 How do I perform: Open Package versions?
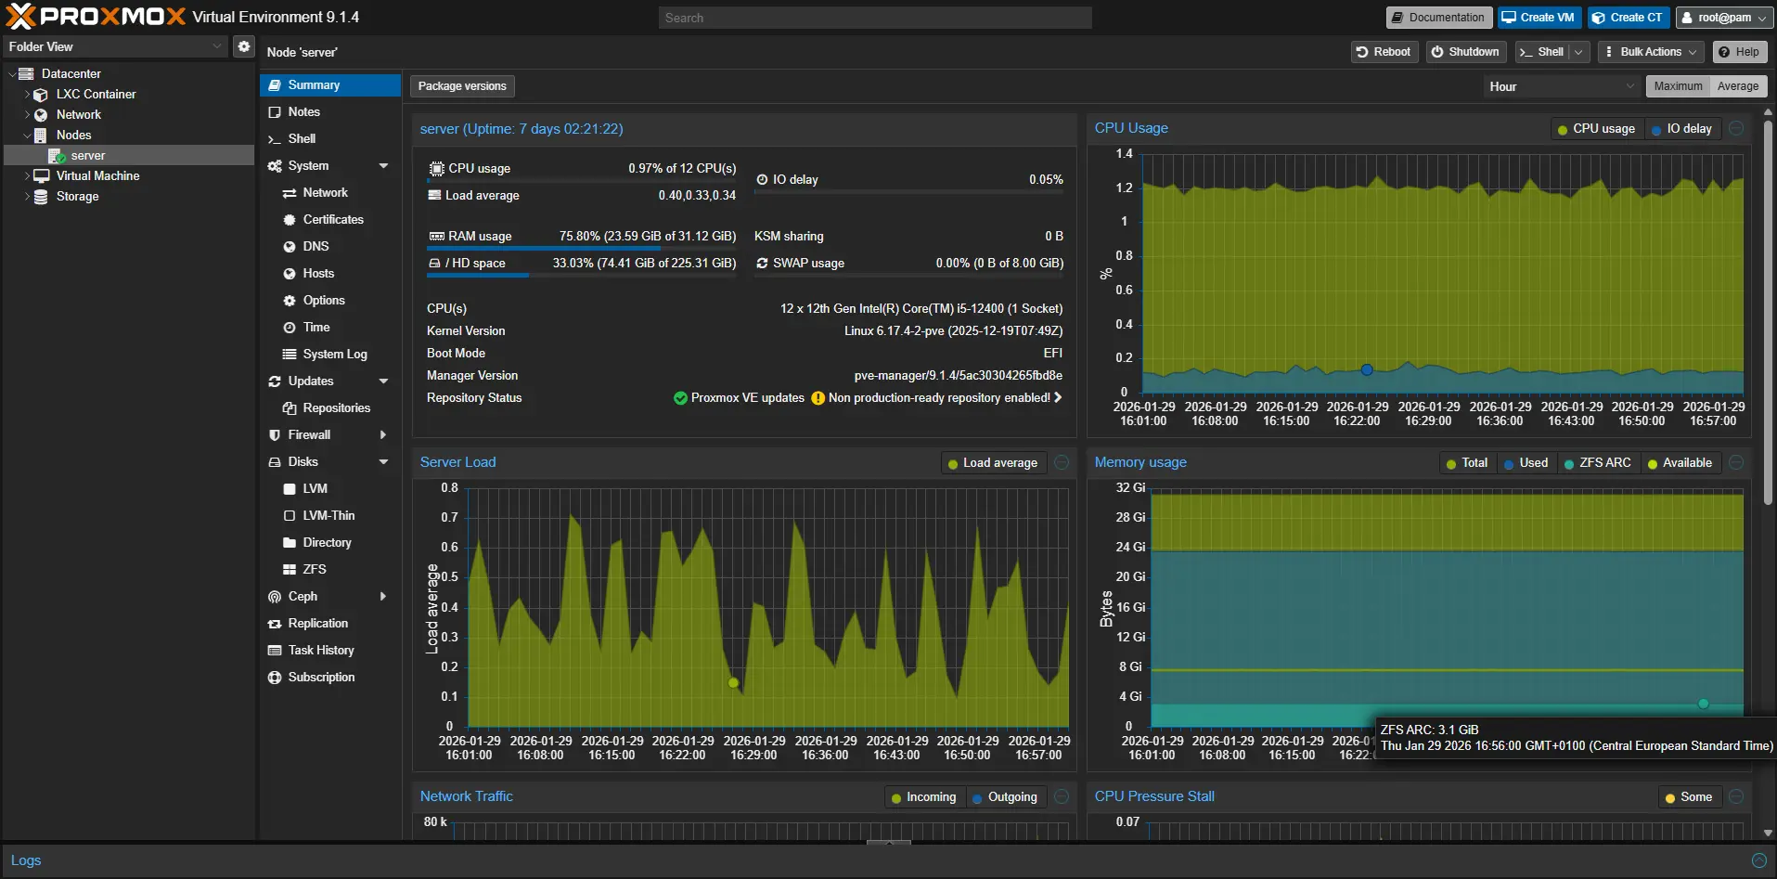tap(461, 85)
